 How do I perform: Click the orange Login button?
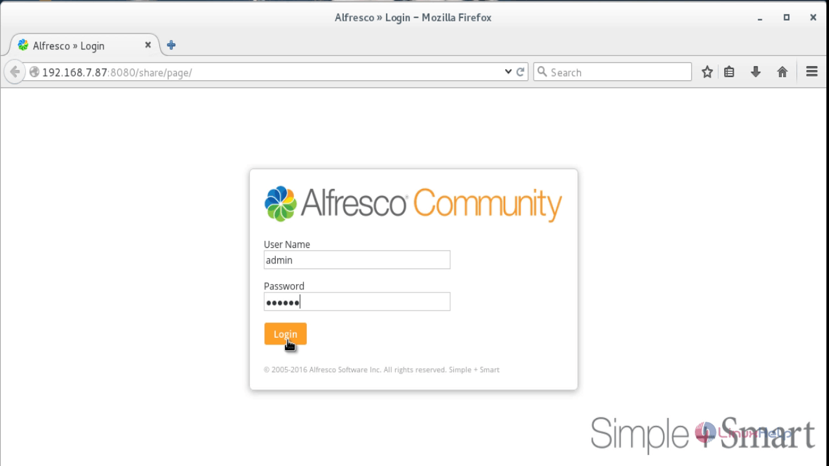(x=285, y=334)
